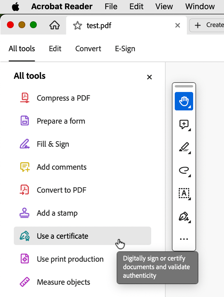Maximize the window with green button
This screenshot has height=297, width=224.
click(x=33, y=25)
